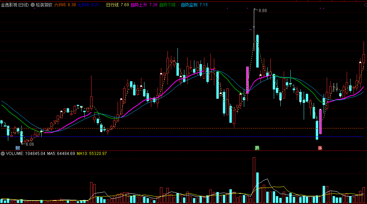Click the diamond icon at chart corner
The height and width of the screenshot is (204, 367).
coord(365,5)
